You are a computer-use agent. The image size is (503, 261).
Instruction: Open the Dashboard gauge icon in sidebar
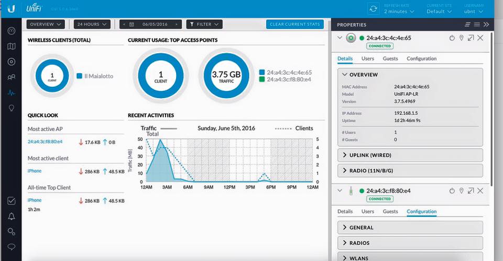tap(11, 31)
